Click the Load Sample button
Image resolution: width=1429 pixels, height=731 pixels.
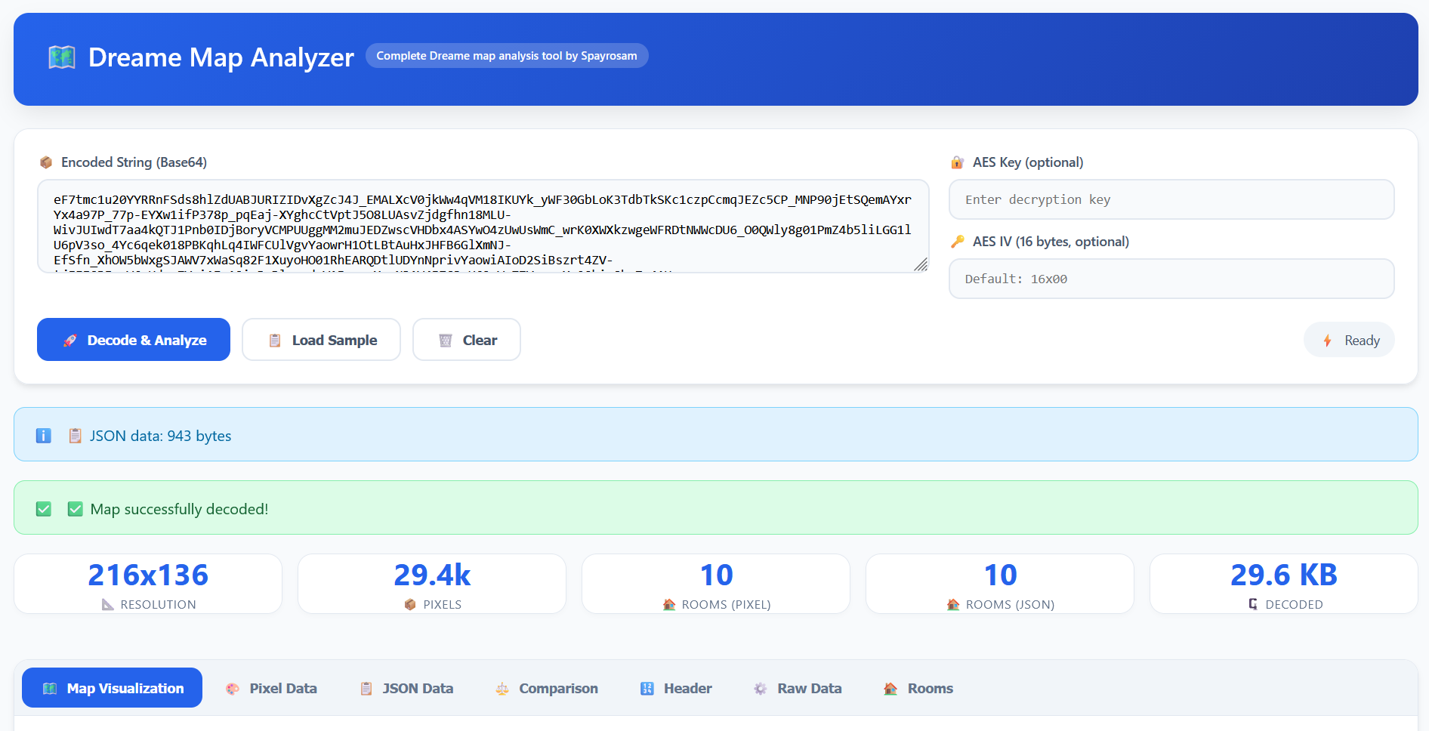click(x=321, y=340)
